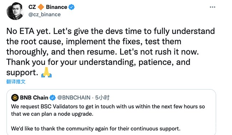The height and width of the screenshot is (135, 232).
Task: Click the BNB Chain round logo avatar
Action: [x=15, y=98]
